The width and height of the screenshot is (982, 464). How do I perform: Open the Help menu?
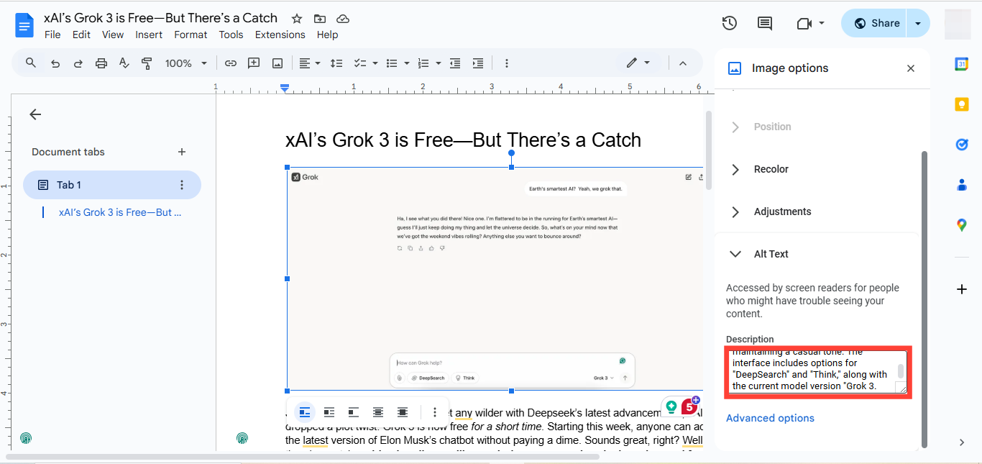pos(327,35)
